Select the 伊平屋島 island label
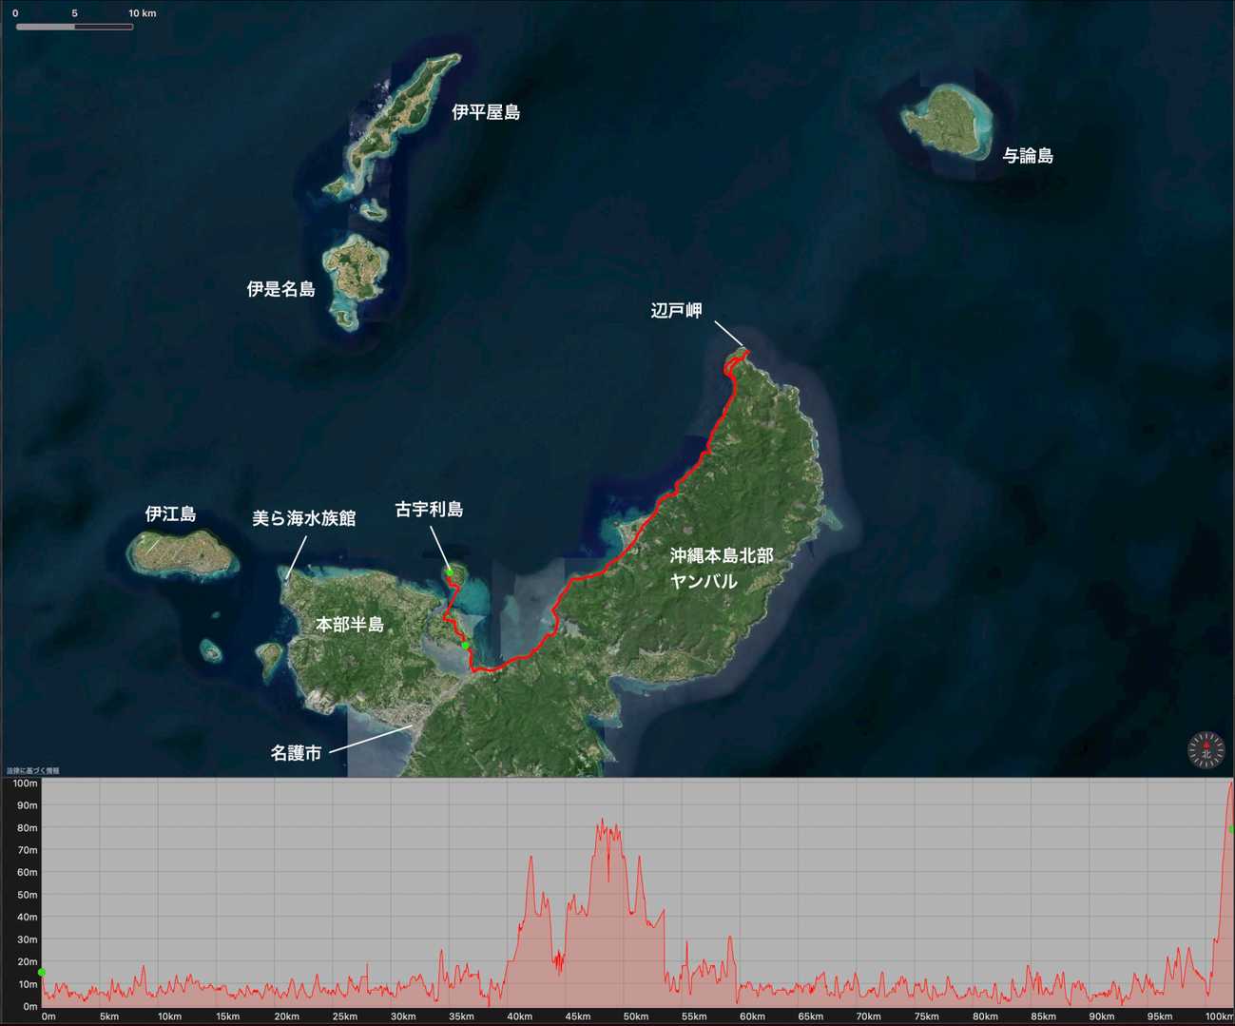1235x1026 pixels. (x=485, y=112)
